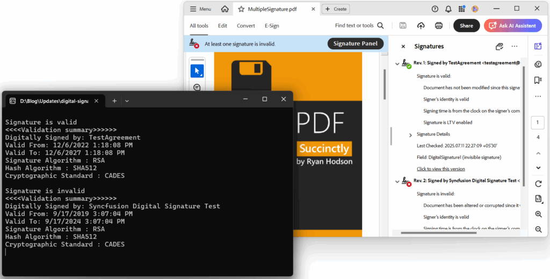
Task: Click the Create button in Acrobat
Action: (x=336, y=9)
